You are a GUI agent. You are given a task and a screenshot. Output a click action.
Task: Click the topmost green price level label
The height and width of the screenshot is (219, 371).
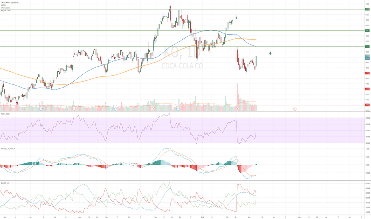tap(367, 9)
